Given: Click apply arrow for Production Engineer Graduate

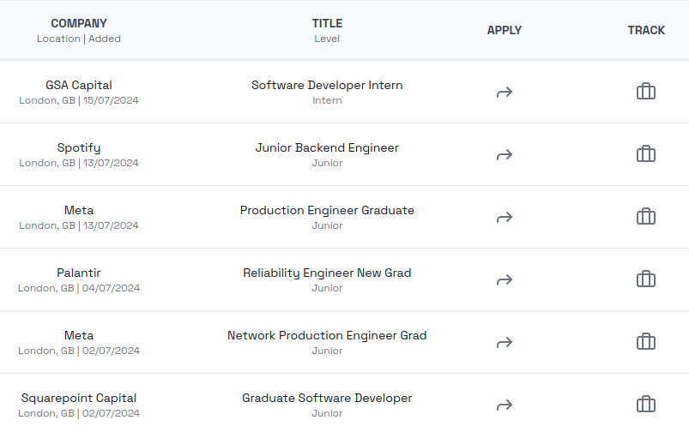Looking at the screenshot, I should click(x=505, y=218).
